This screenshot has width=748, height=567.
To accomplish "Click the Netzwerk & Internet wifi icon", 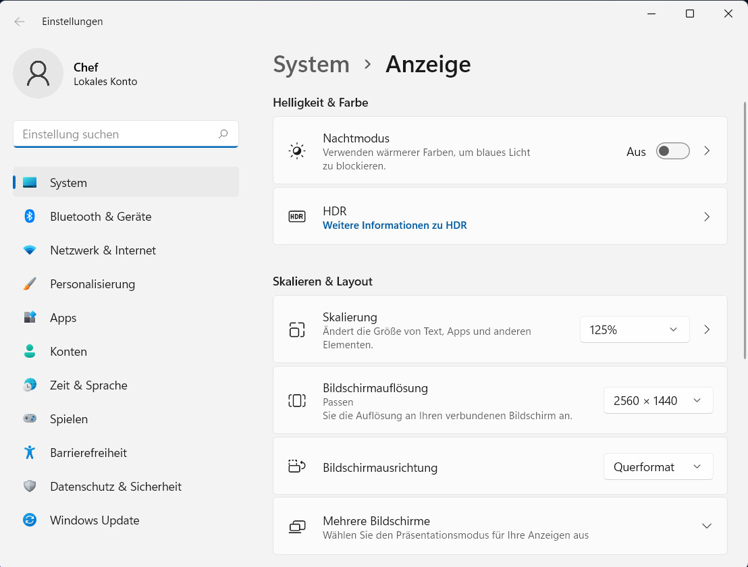I will coord(30,250).
